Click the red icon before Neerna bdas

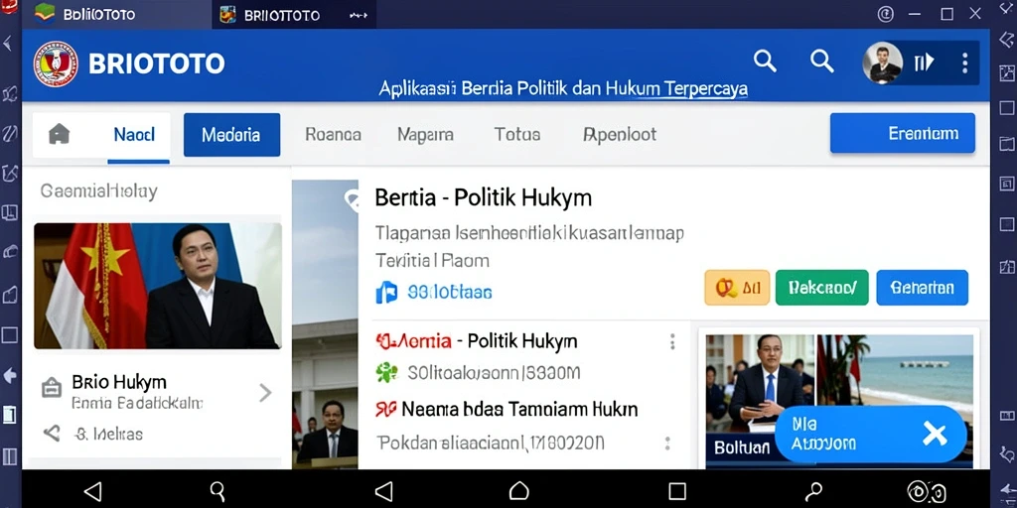tap(385, 409)
